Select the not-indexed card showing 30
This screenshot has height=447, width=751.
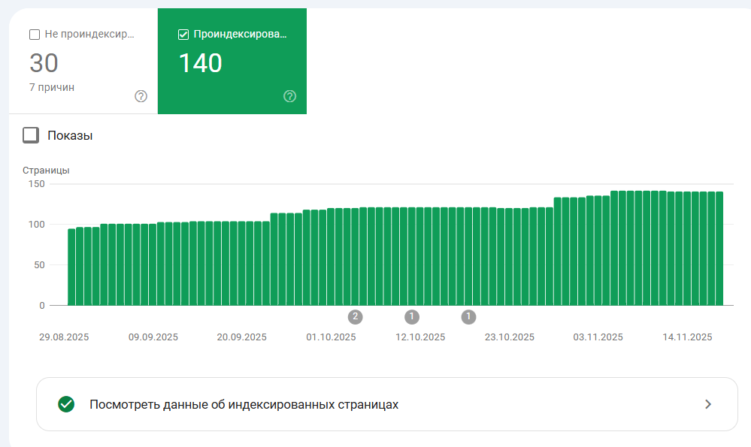pos(83,62)
